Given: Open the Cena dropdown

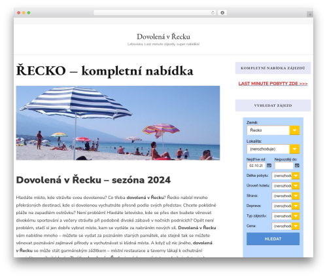Looking at the screenshot, I should click(x=286, y=226).
